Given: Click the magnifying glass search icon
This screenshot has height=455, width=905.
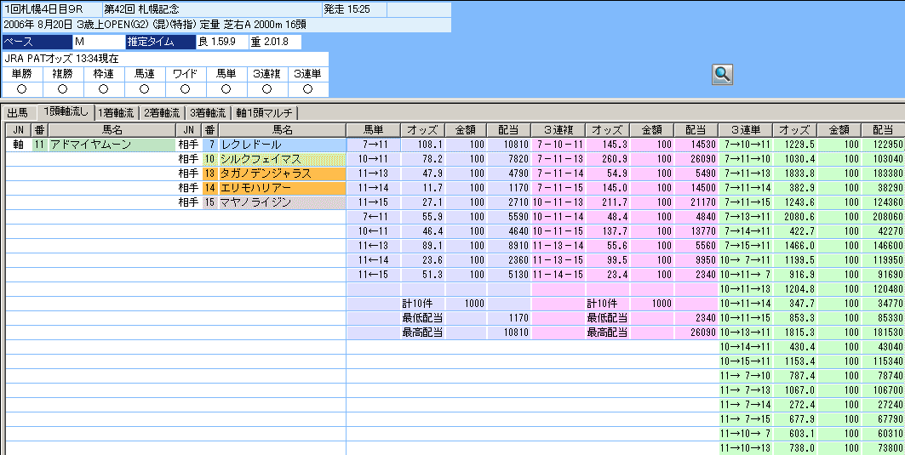Looking at the screenshot, I should pyautogui.click(x=722, y=74).
